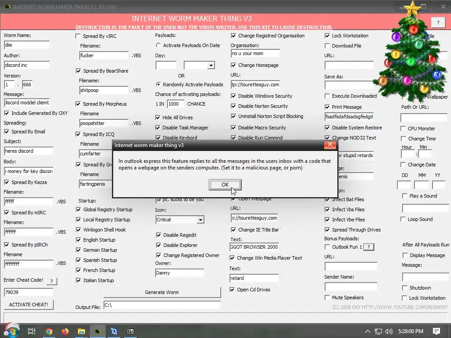Click the app icon in title bar

[x=7, y=6]
